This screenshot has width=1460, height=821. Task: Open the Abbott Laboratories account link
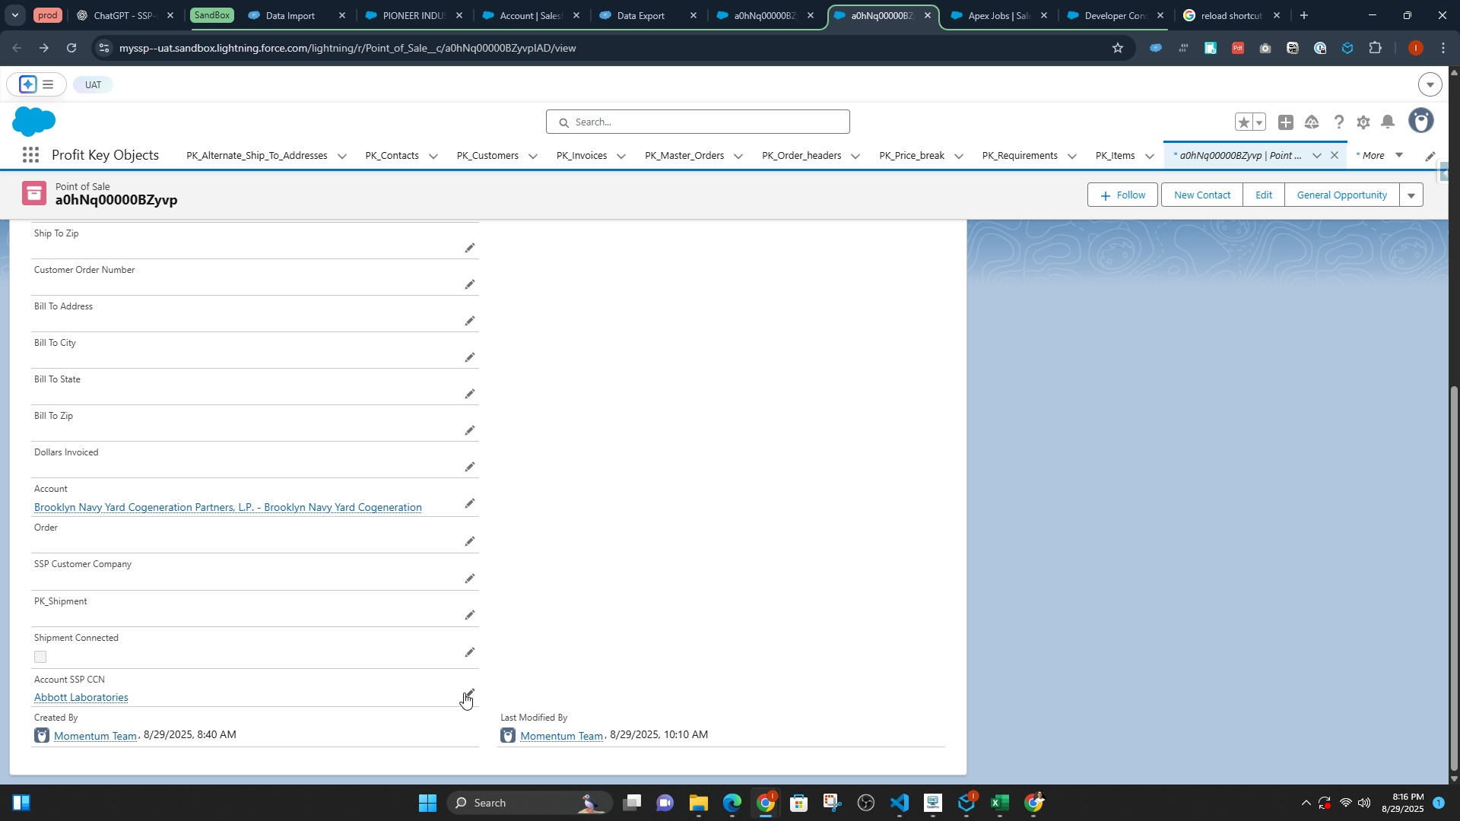pos(81,698)
